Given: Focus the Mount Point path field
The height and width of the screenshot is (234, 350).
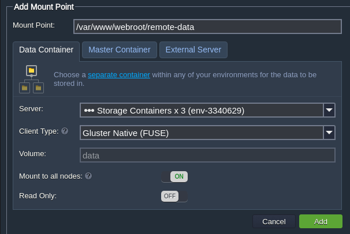Looking at the screenshot, I should click(204, 26).
